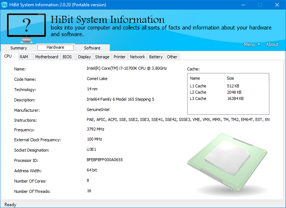Minimize the HiBit System Information window
The width and height of the screenshot is (286, 208).
(243, 5)
